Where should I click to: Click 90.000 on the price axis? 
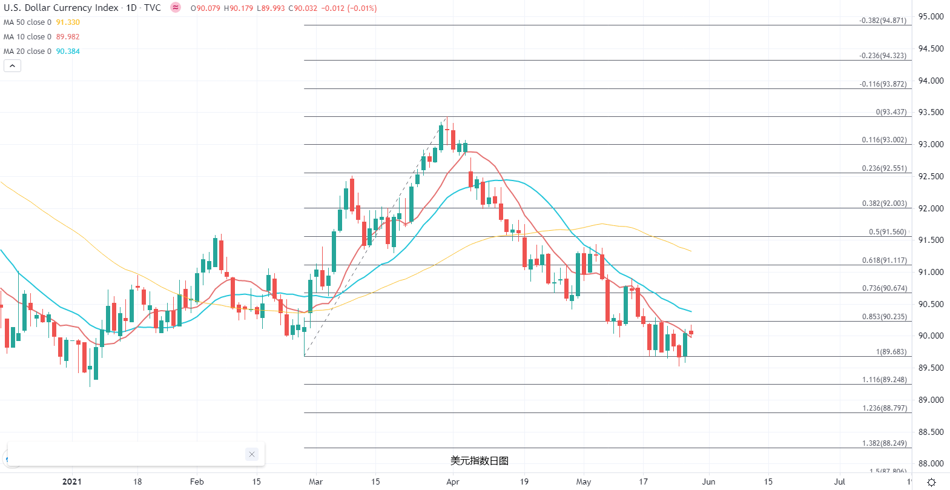931,336
